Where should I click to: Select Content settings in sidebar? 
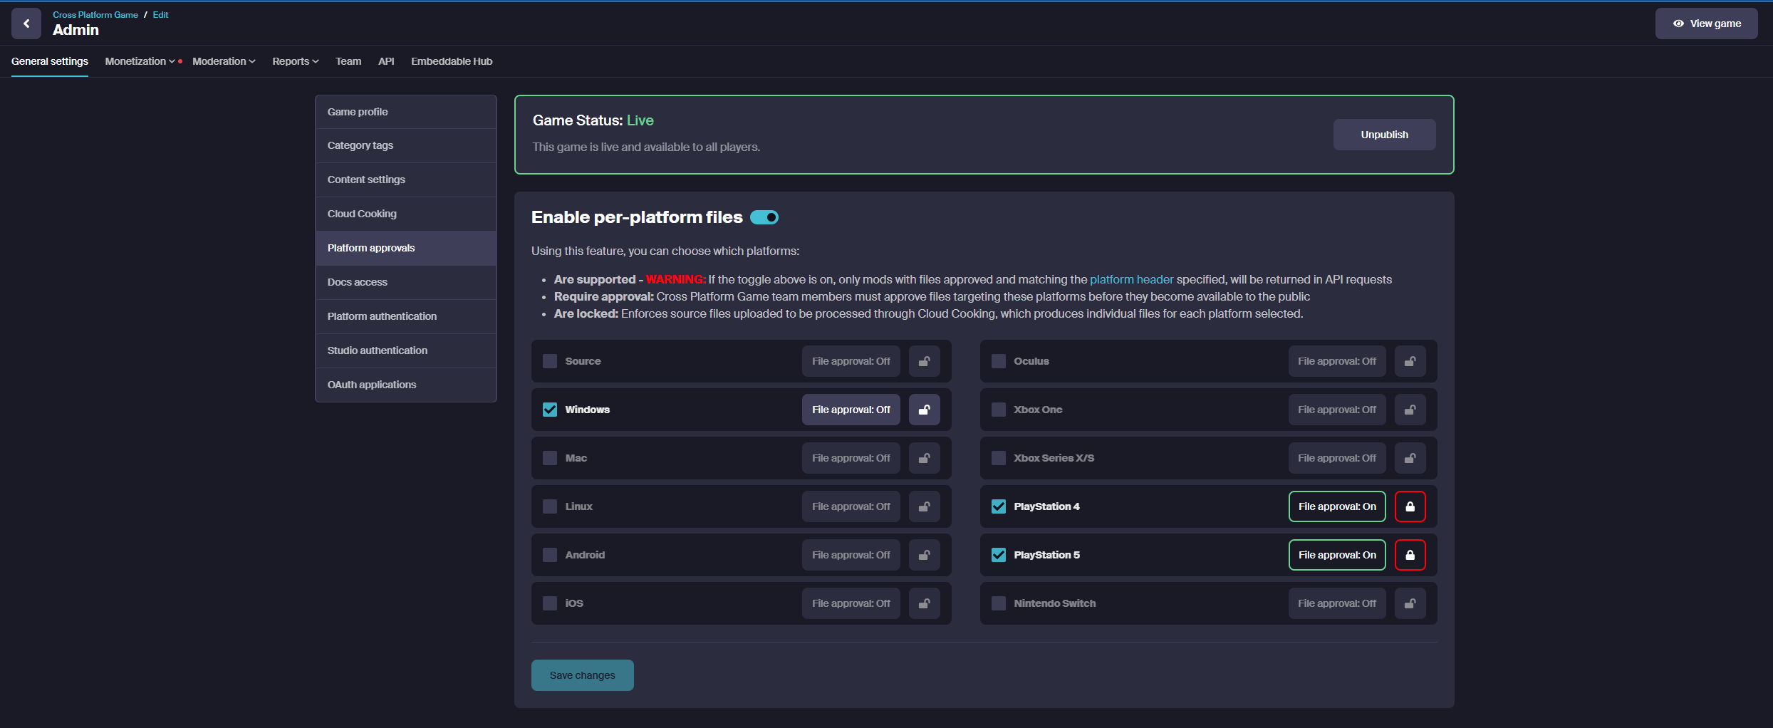coord(406,180)
